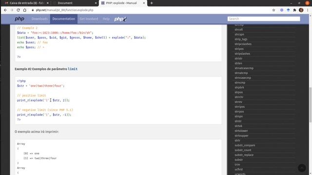312x175 pixels.
Task: Open the strrpos function link
Action: pyautogui.click(x=239, y=111)
